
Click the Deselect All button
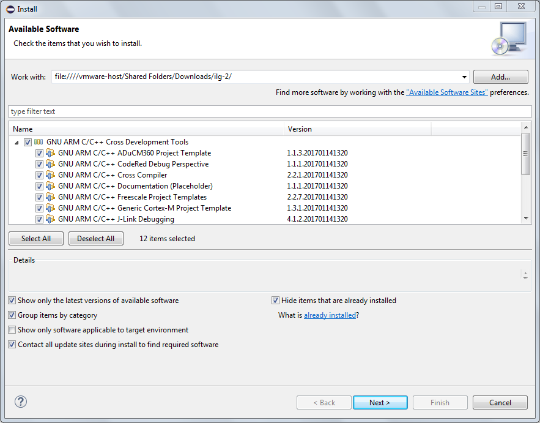(x=96, y=239)
